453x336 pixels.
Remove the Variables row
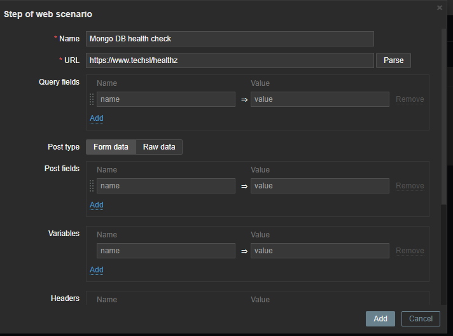pos(410,251)
